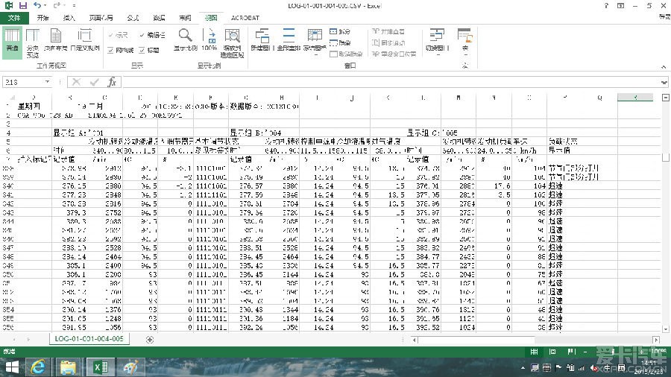671x377 pixels.
Task: Click into the Name Box field
Action: click(24, 82)
